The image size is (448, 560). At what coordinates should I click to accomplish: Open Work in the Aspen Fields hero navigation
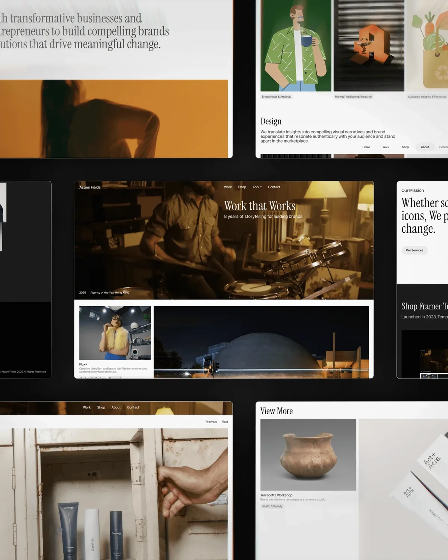coord(228,187)
